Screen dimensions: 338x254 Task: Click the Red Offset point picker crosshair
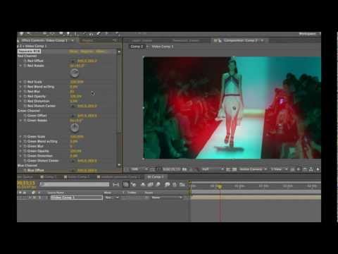point(73,61)
